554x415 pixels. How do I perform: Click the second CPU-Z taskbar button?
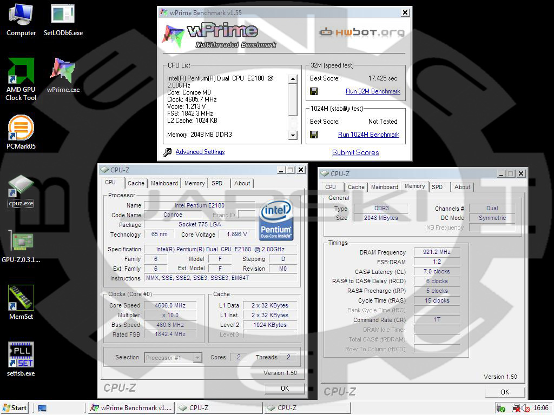click(307, 408)
